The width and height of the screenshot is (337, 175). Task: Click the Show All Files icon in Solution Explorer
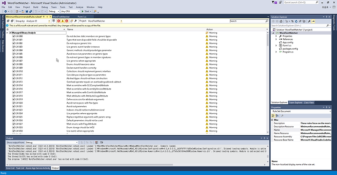pos(304,21)
